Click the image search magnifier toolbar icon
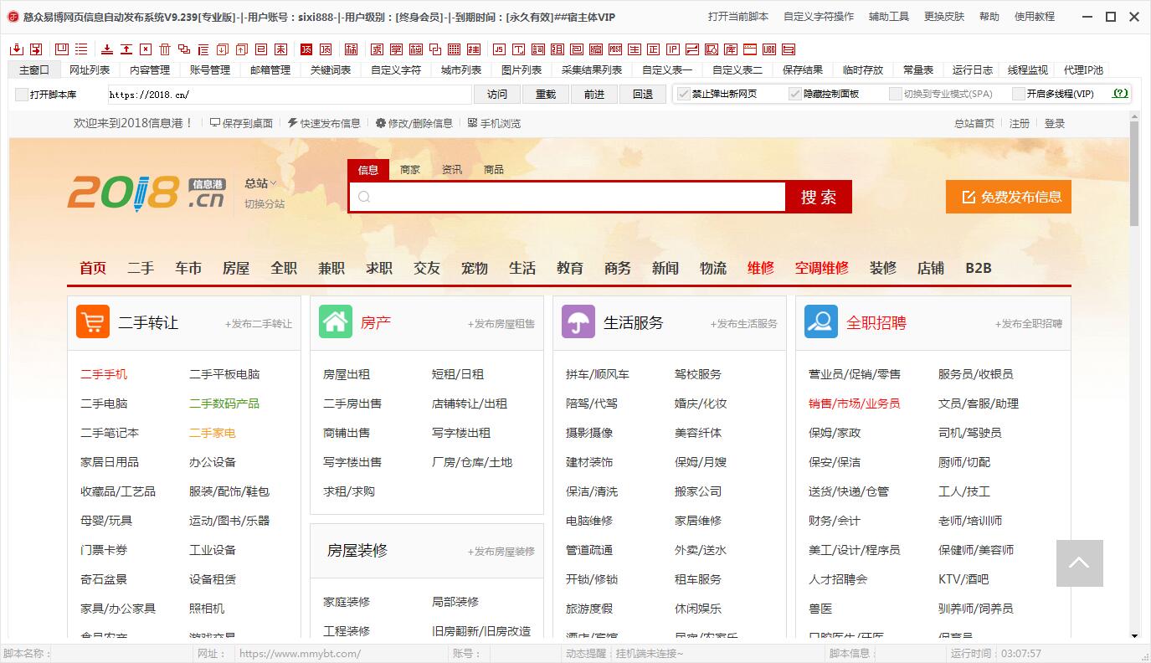The height and width of the screenshot is (663, 1151). click(712, 49)
